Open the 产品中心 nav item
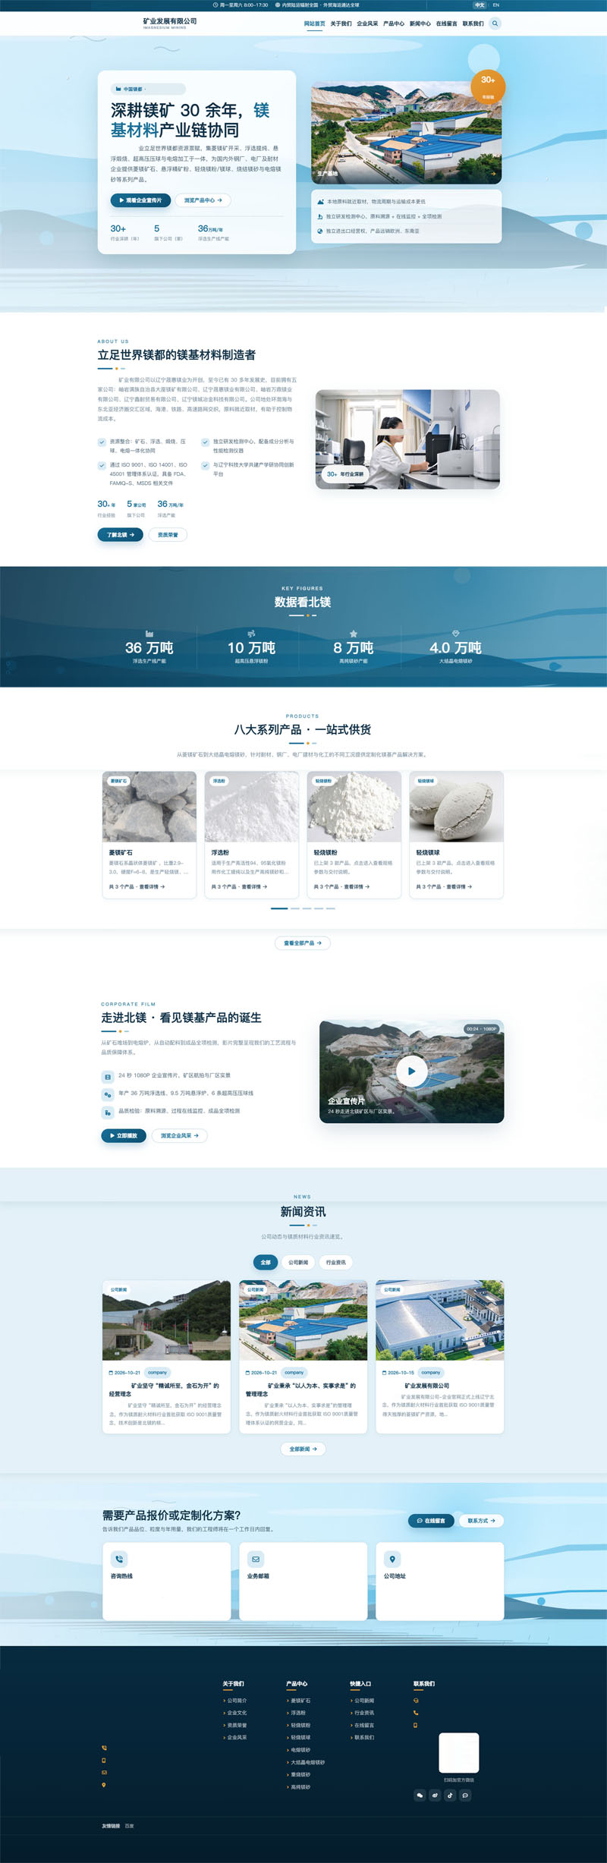Screen dimensions: 607x1863 click(x=394, y=24)
